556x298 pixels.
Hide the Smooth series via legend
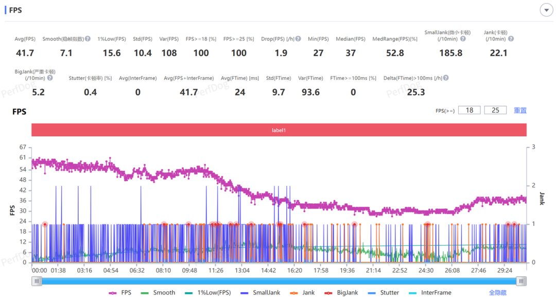click(x=158, y=292)
